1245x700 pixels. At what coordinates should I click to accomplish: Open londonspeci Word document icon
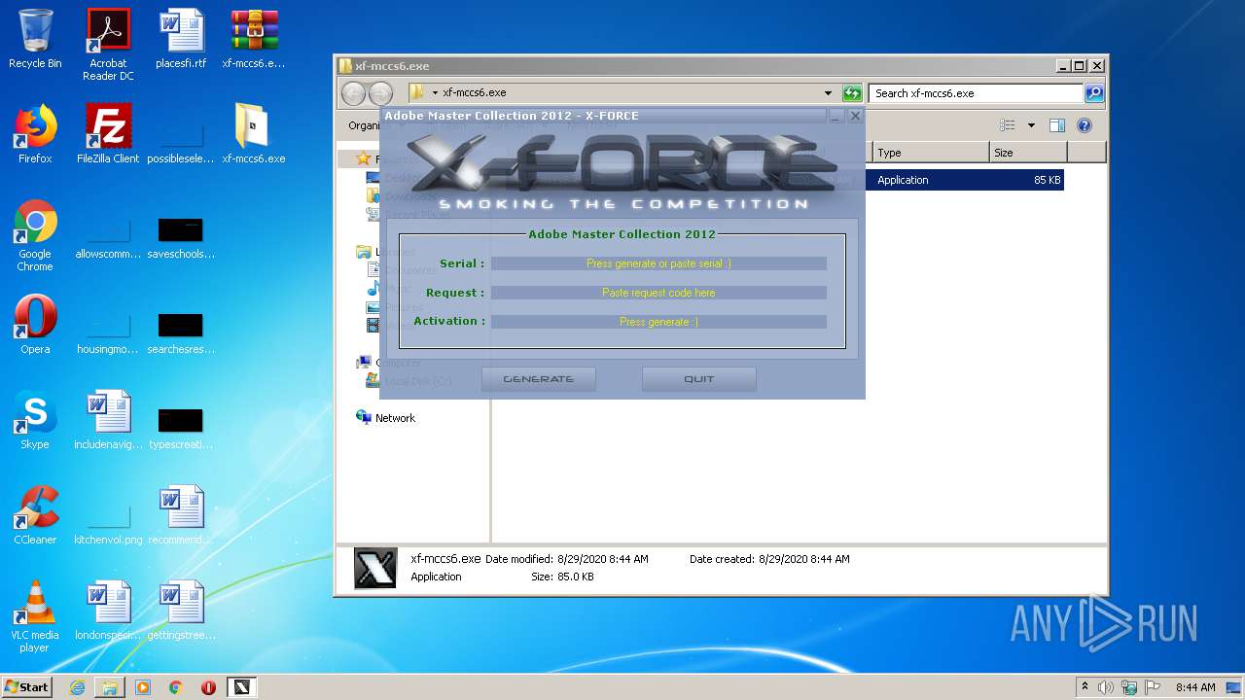pos(108,611)
